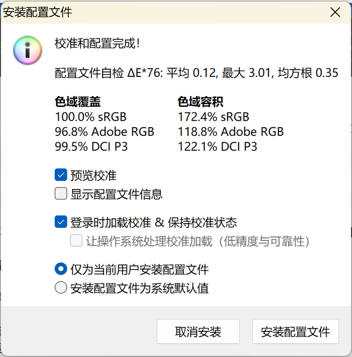Click the 色域容积 heading
This screenshot has height=357, width=352.
[201, 102]
